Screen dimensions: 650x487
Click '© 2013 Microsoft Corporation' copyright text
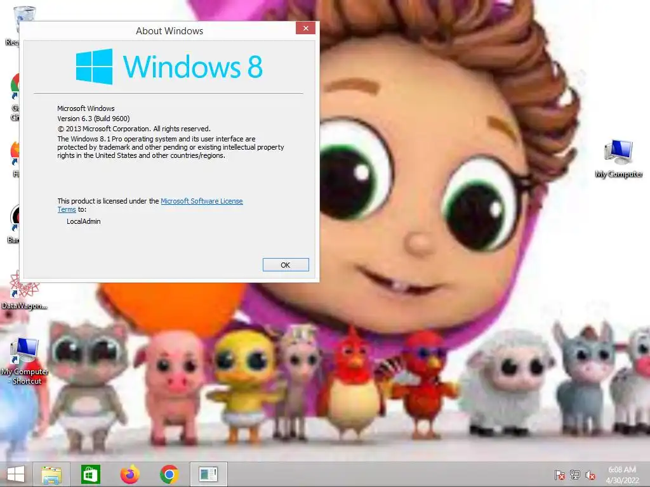(134, 129)
